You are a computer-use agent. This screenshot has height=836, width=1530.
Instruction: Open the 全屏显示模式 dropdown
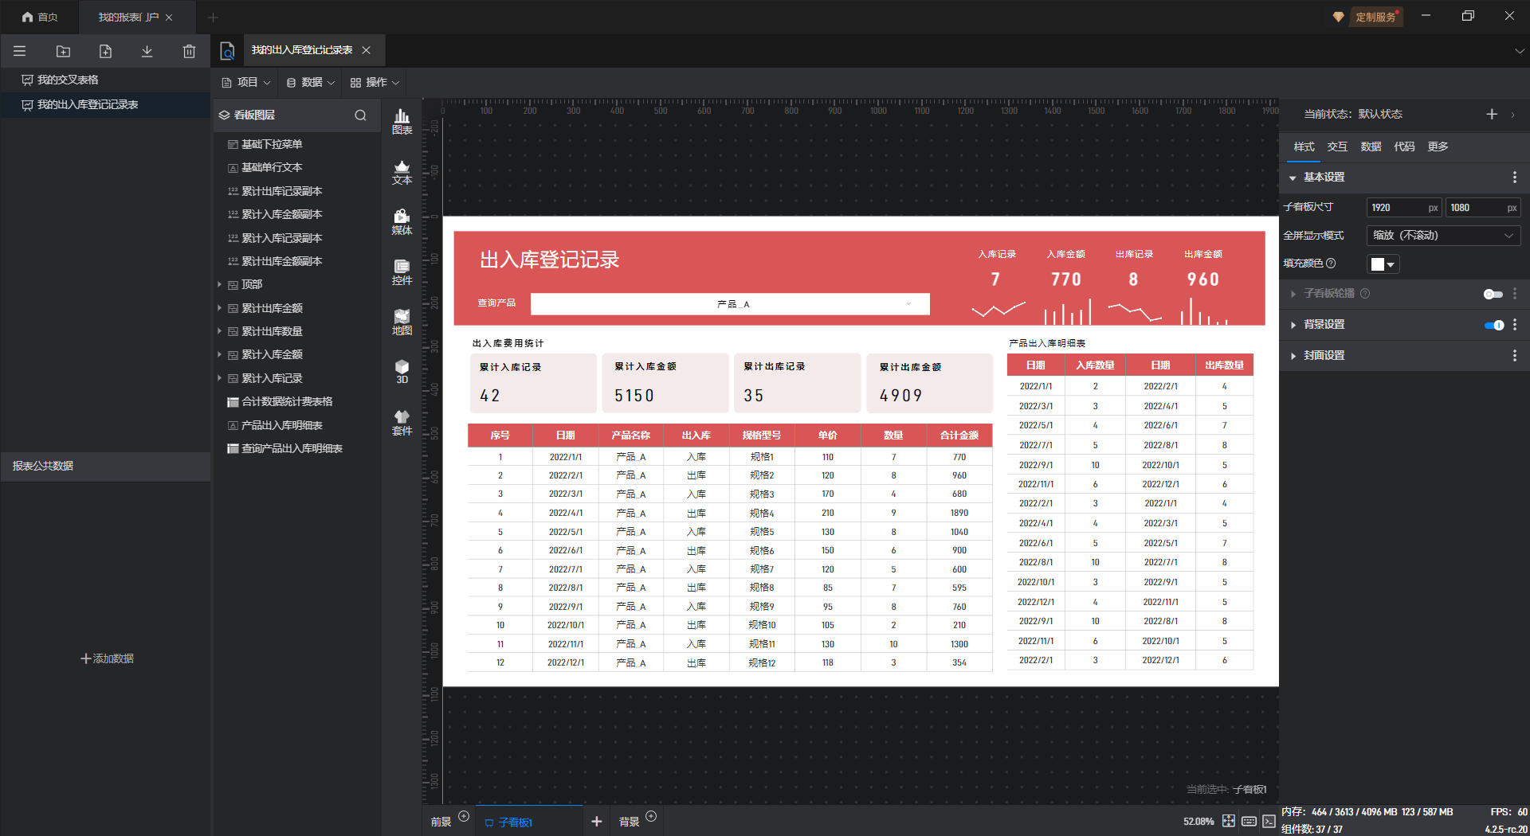1442,236
